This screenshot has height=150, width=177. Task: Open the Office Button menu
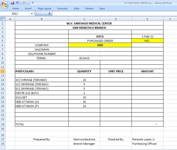(4, 5)
